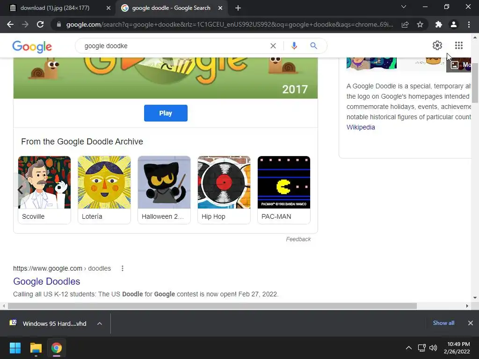This screenshot has height=359, width=479.
Task: View site info via the padlock icon
Action: point(59,24)
